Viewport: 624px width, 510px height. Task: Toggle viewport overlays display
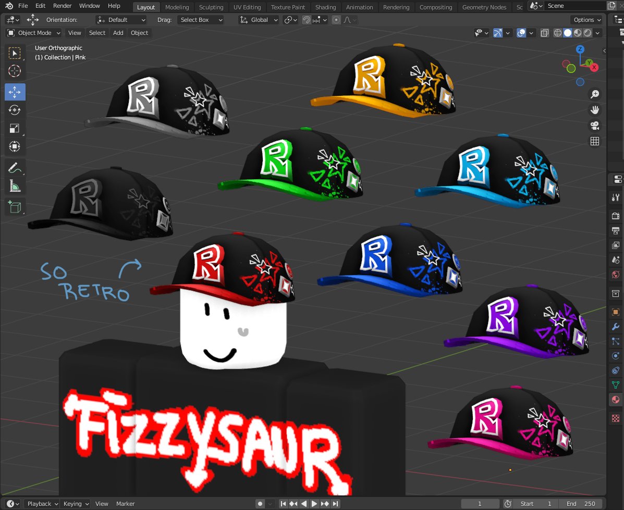click(521, 33)
